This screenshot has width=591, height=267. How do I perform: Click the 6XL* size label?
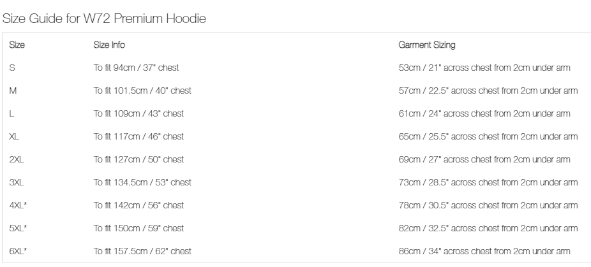18,252
